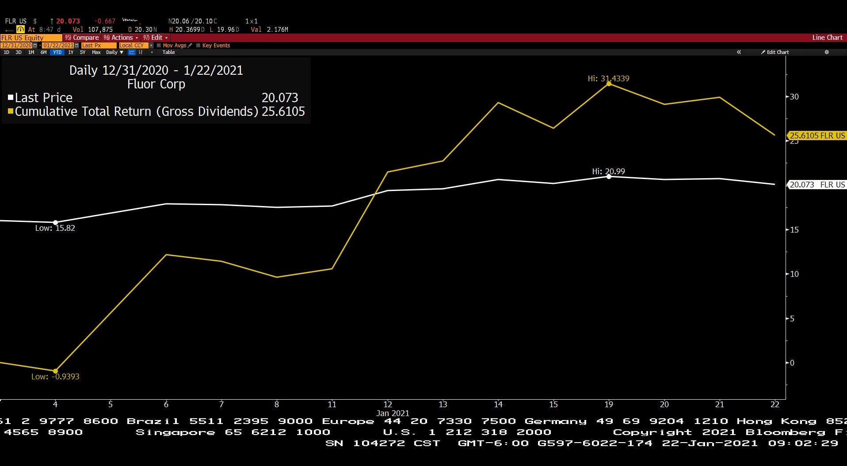847x466 pixels.
Task: Click the L 19.96 low value
Action: click(225, 30)
